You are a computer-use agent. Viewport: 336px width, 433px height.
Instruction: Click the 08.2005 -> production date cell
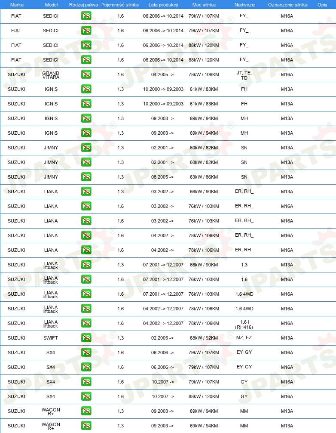pos(162,177)
